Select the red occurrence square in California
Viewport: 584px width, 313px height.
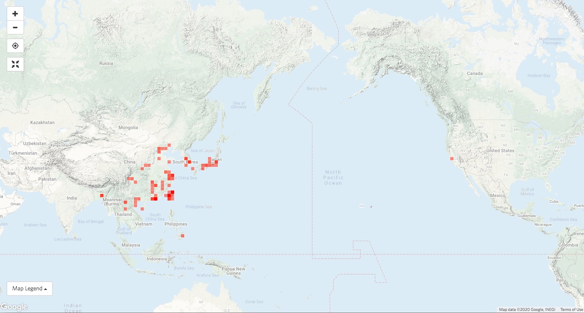tap(452, 159)
